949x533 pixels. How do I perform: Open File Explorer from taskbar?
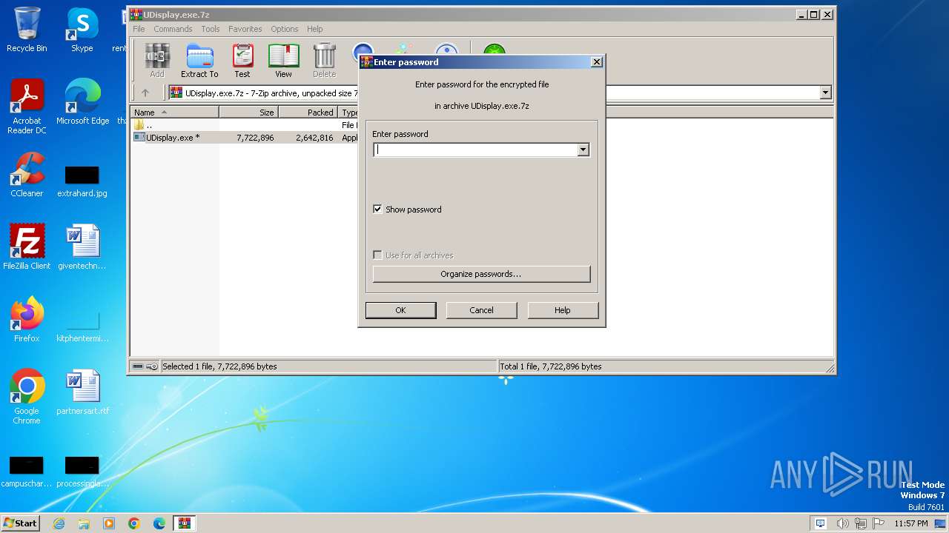pyautogui.click(x=84, y=523)
